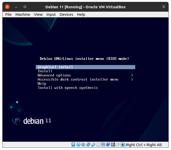Open the hamburger menu in the title bar
171x150 pixels.
tap(163, 7)
